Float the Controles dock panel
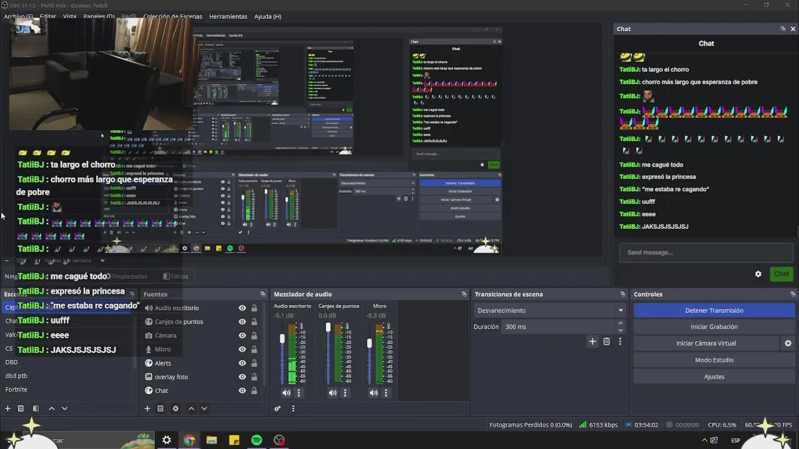 click(x=793, y=294)
